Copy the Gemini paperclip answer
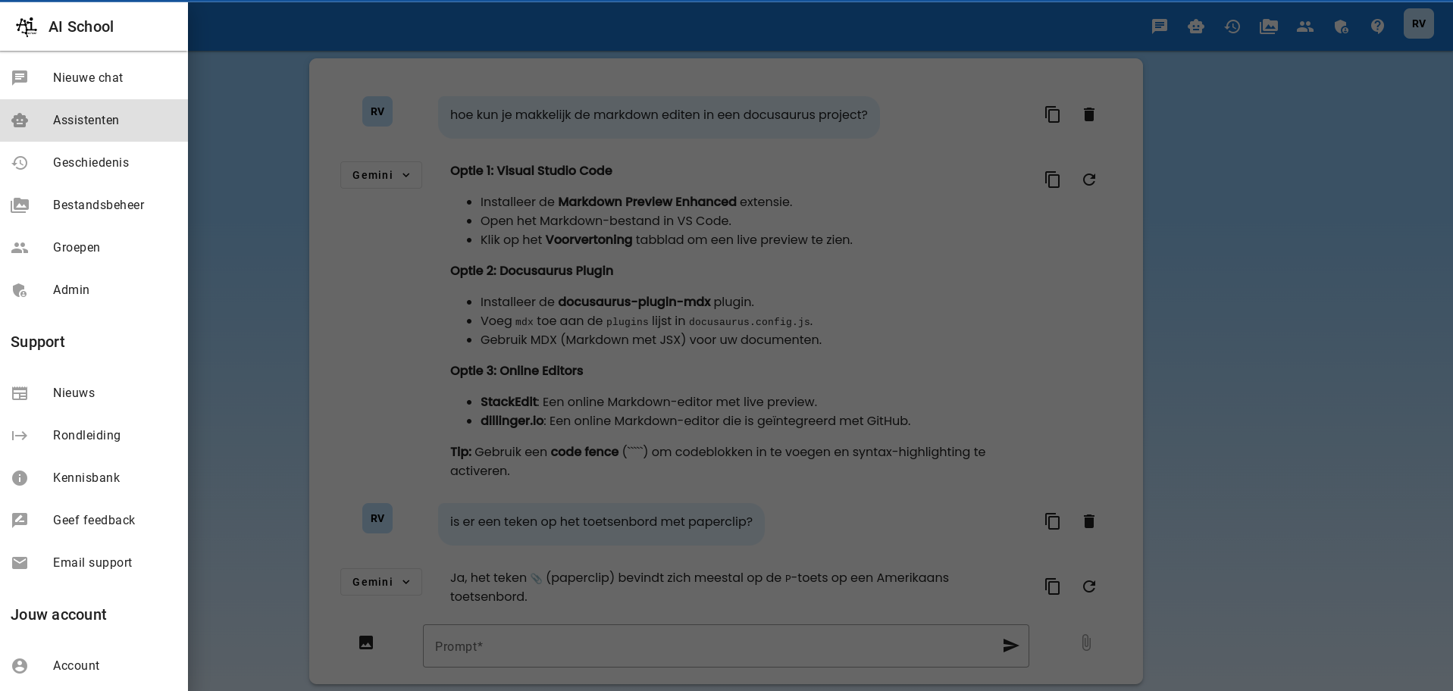1453x691 pixels. click(1052, 586)
